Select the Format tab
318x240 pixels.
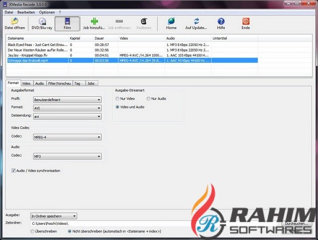[x=13, y=83]
